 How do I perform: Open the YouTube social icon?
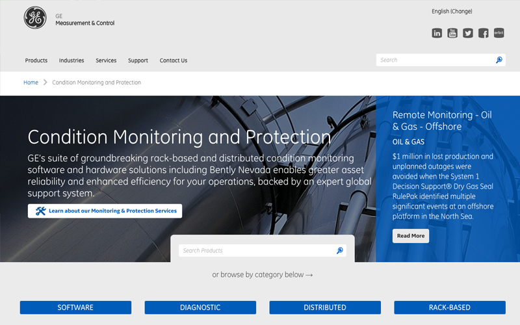[452, 33]
